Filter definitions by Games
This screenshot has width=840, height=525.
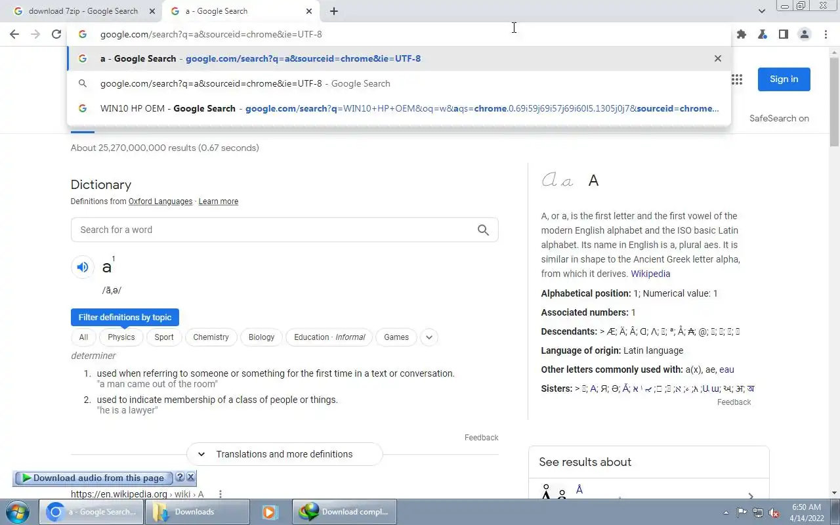point(396,337)
